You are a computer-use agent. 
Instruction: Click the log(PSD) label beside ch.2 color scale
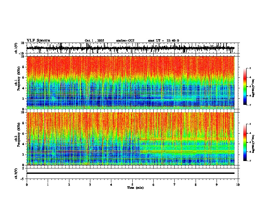tap(253, 144)
